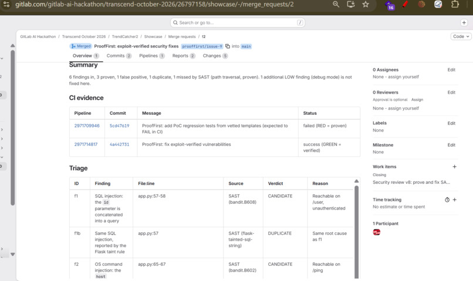Viewport: 473px width, 281px height.
Task: Edit the Milestone section
Action: point(451,145)
